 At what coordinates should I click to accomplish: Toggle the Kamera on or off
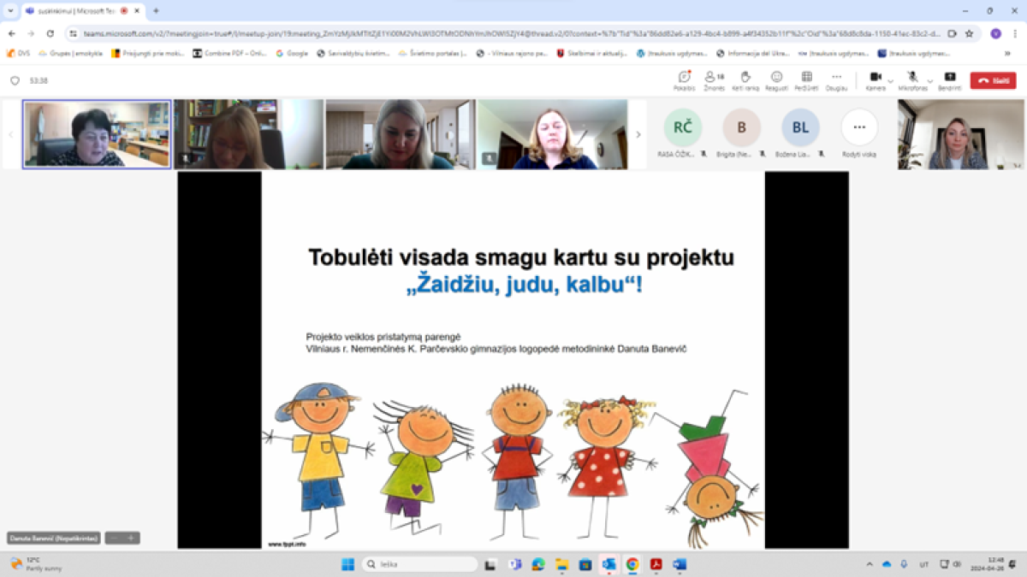(x=875, y=78)
